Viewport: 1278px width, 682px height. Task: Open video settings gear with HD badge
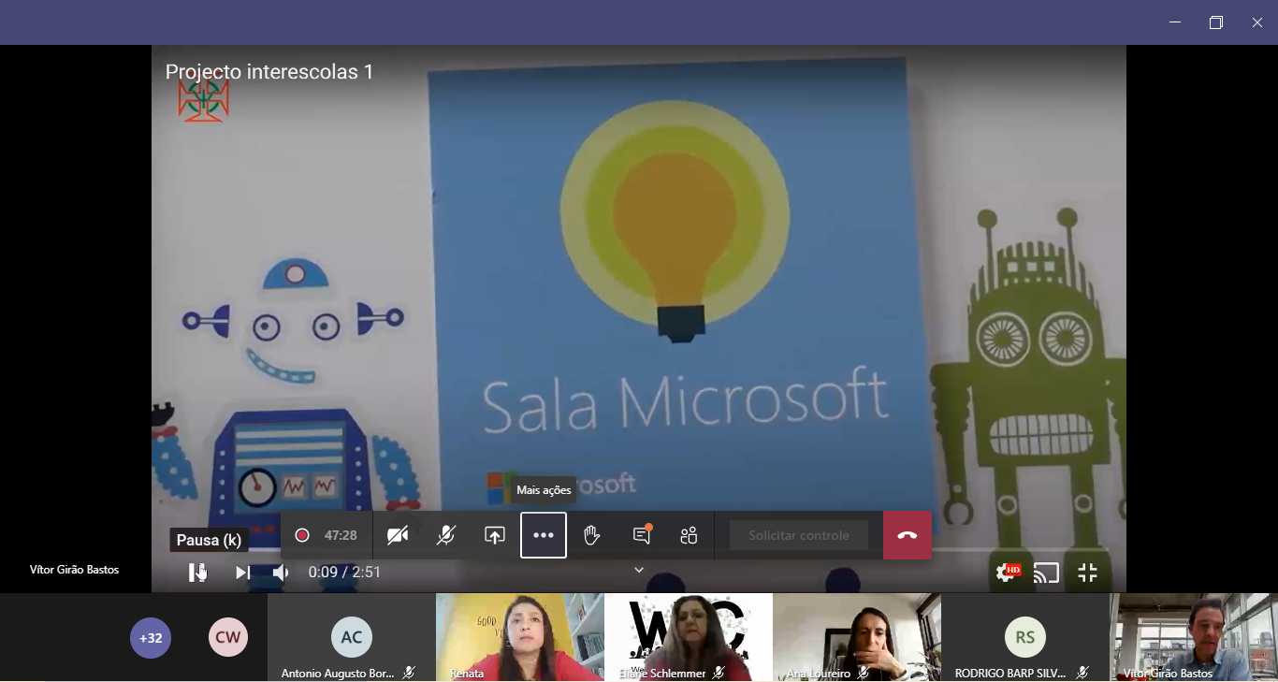[1008, 573]
